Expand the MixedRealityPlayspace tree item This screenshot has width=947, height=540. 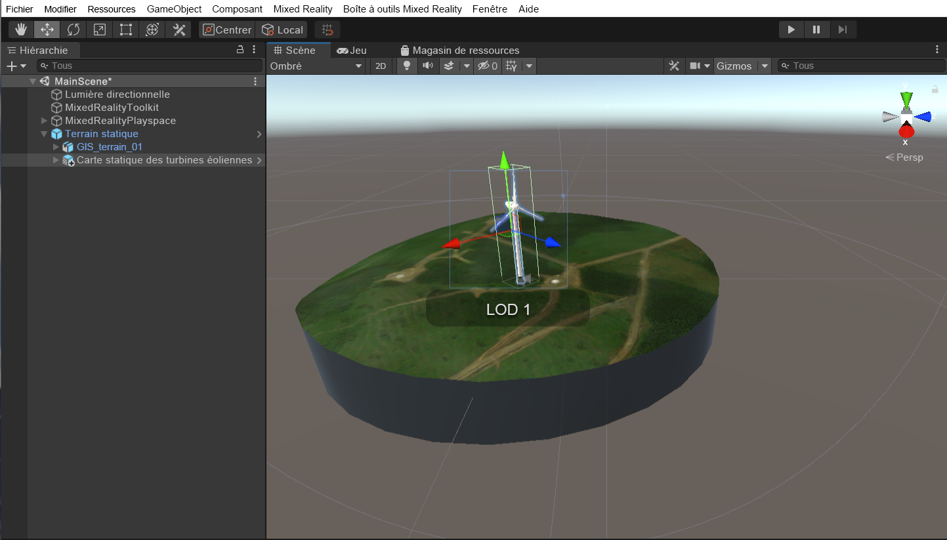coord(44,121)
